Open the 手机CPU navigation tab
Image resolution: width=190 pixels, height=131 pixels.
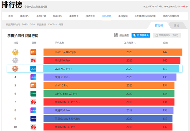point(41,16)
